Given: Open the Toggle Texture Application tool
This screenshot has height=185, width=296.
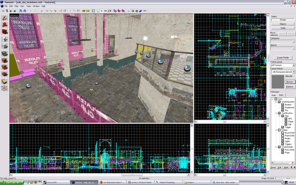Looking at the screenshot, I should (5, 53).
